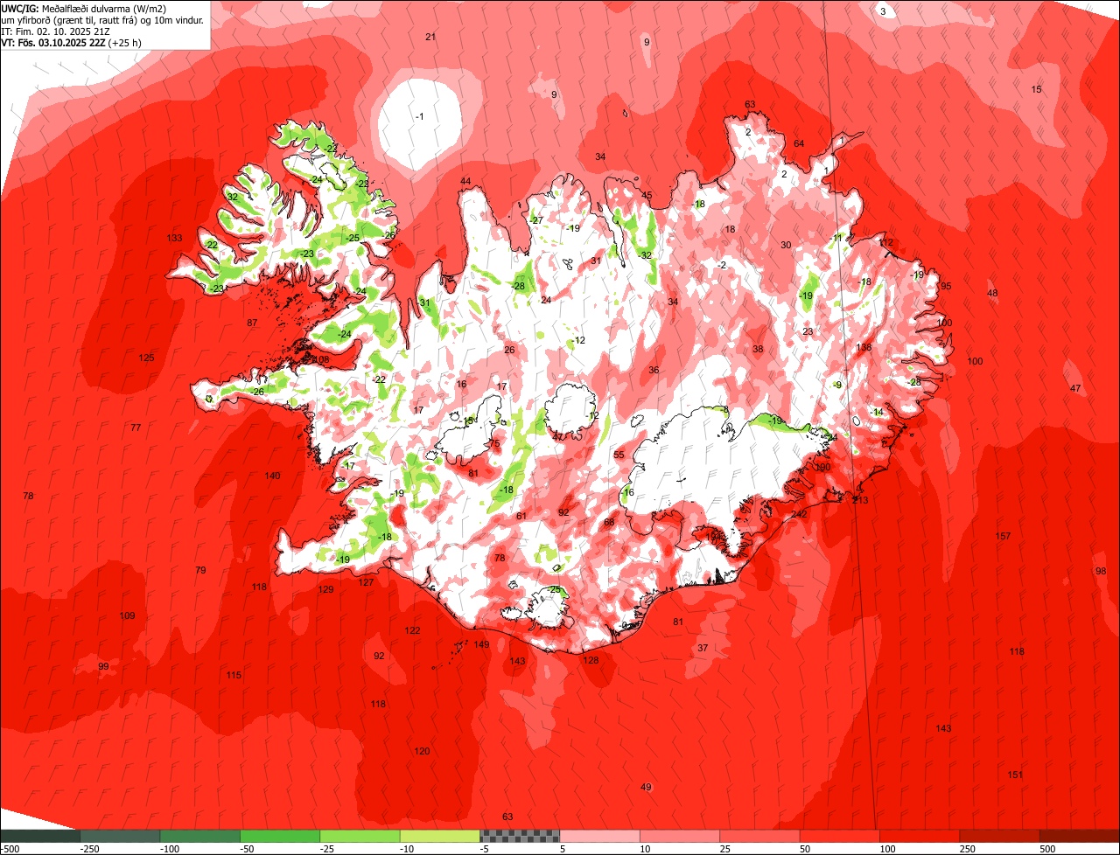
Task: Click the map value '149' on the south coast
Action: pyautogui.click(x=482, y=645)
